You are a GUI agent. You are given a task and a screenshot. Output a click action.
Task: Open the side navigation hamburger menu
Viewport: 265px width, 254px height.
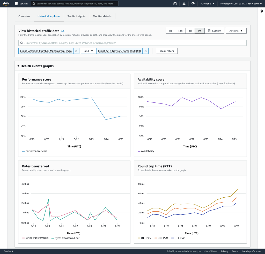tap(4, 11)
